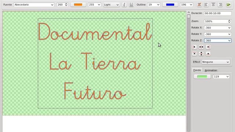The height and width of the screenshot is (132, 235).
Task: Open the background opacity 119 dropdown
Action: 221,77
